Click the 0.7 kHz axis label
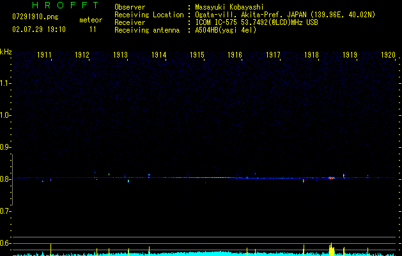This screenshot has height=256, width=402. [x=5, y=211]
